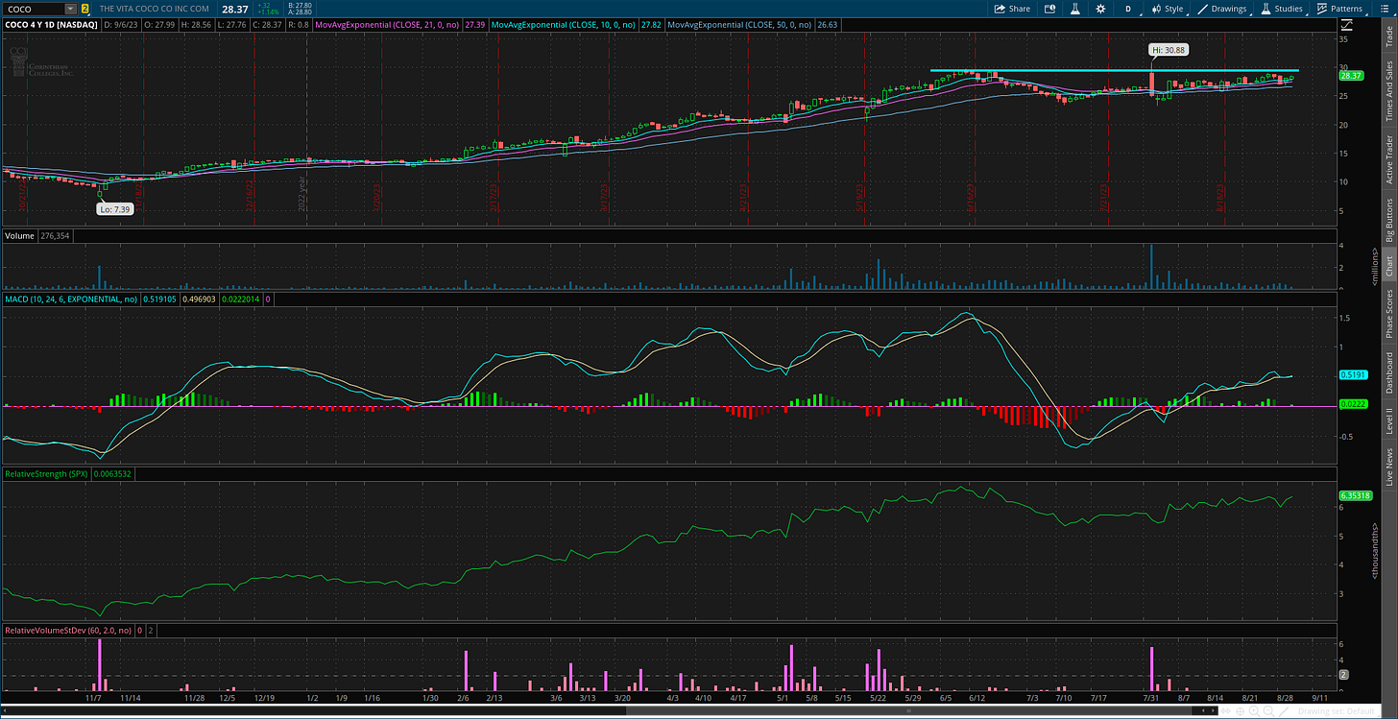Open chart settings gear icon
This screenshot has width=1398, height=719.
coord(1100,8)
